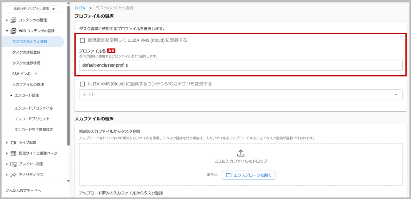Collapse the エンコード設定 subsection arrow
411x199 pixels.
pyautogui.click(x=11, y=95)
